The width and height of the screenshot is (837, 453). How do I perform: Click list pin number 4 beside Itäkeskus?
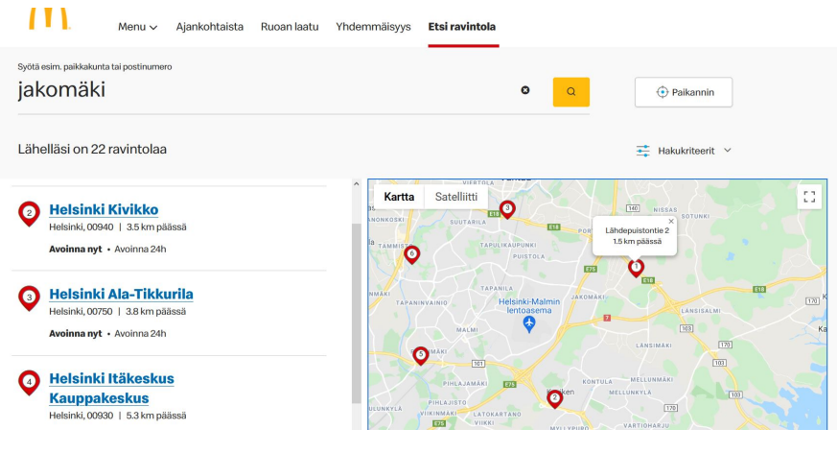coord(30,383)
